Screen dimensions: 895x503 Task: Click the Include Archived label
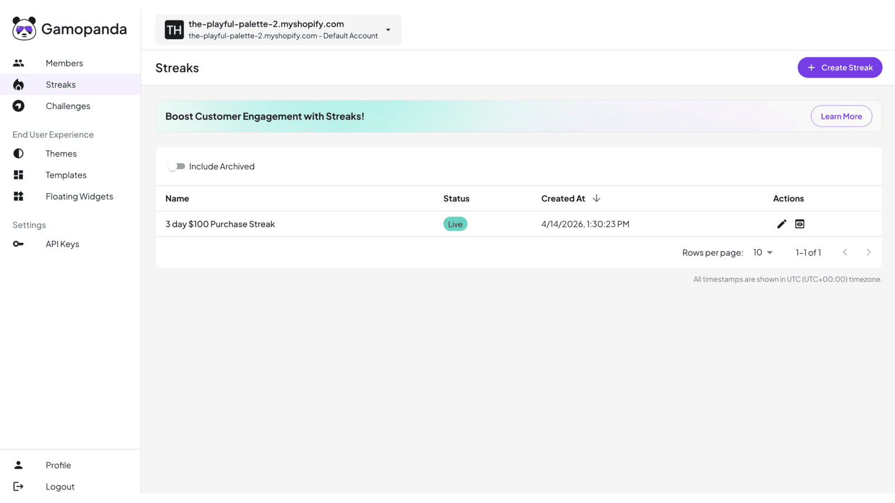click(222, 167)
